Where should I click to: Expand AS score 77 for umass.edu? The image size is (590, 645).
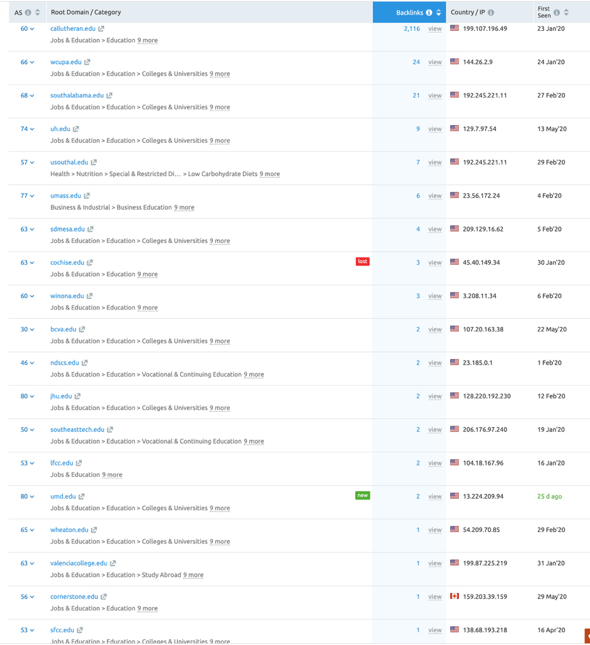(27, 196)
